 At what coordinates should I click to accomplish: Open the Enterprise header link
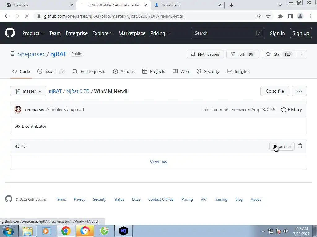point(77,33)
